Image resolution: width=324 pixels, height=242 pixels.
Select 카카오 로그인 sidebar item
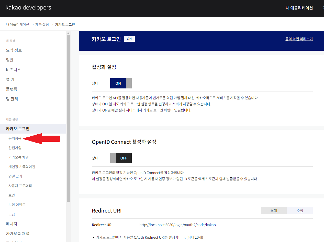tap(33, 129)
